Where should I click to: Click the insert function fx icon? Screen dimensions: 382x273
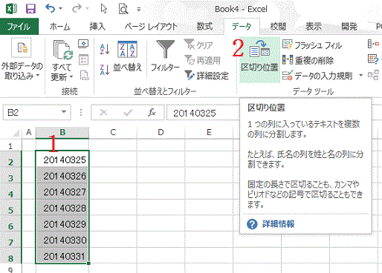click(152, 113)
